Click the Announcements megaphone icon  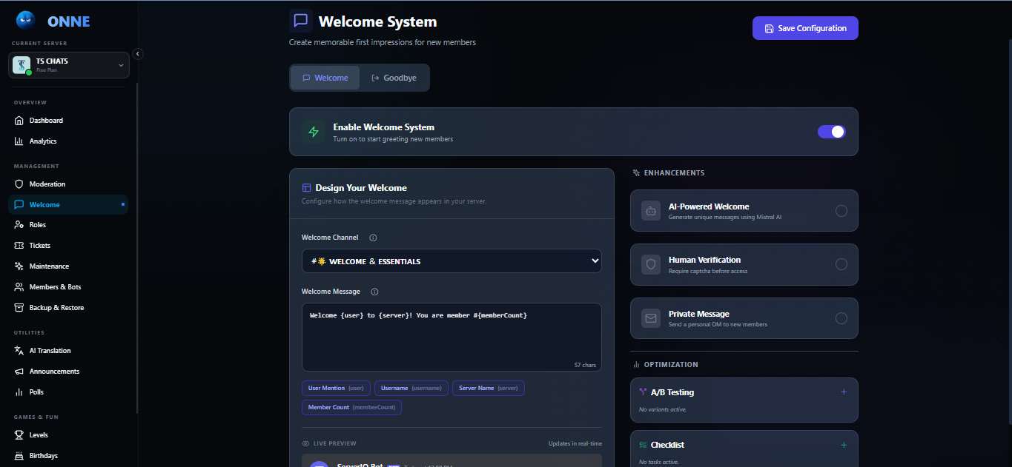(19, 371)
